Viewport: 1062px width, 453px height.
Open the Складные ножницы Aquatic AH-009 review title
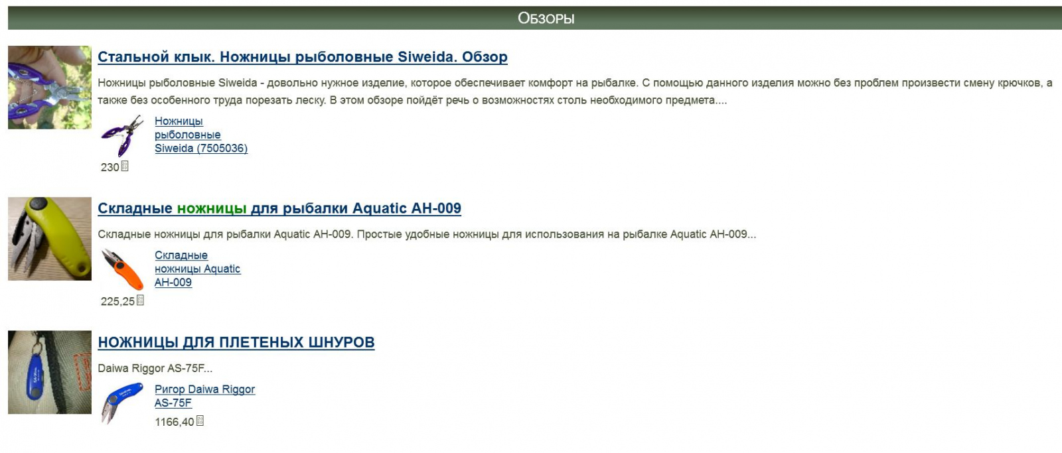click(279, 208)
